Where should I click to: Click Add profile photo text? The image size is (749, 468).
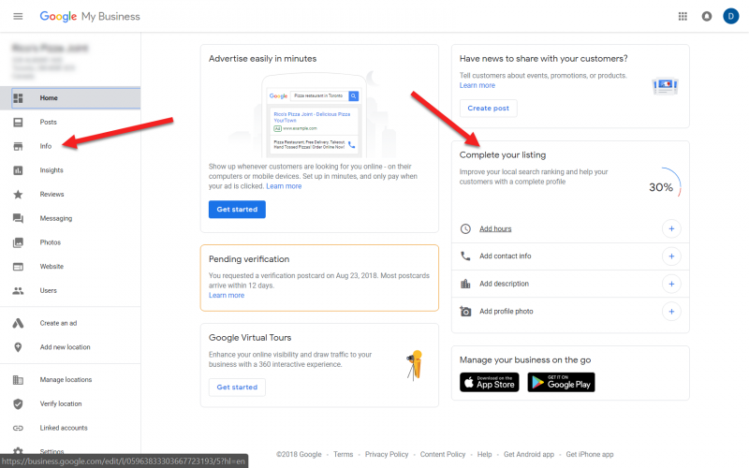tap(507, 312)
